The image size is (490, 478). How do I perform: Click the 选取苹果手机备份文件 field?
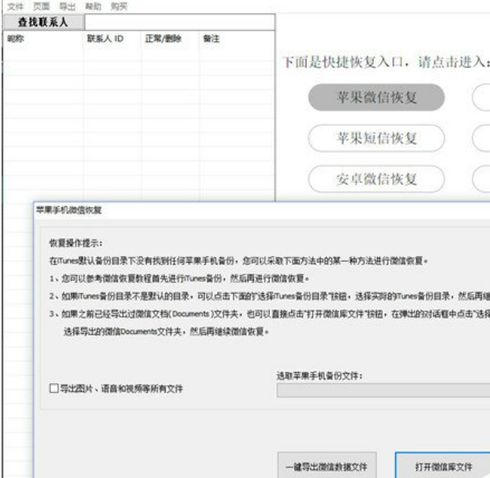tap(383, 390)
